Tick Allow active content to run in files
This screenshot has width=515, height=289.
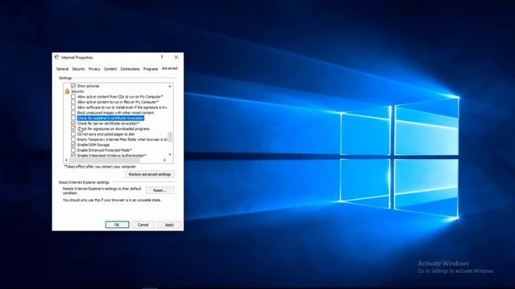pos(73,102)
